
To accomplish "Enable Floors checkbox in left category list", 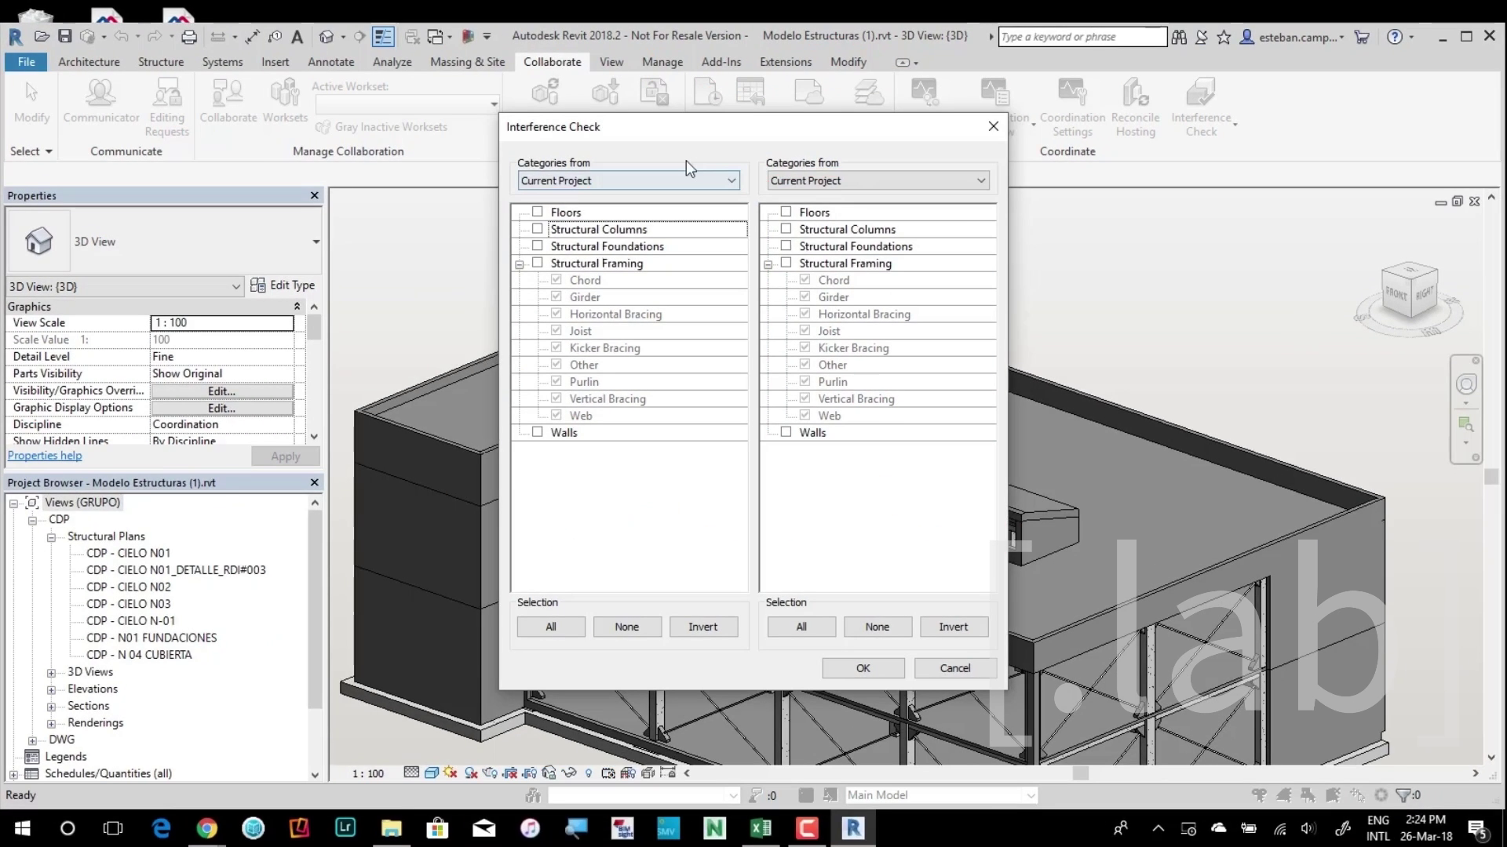I will 538,212.
